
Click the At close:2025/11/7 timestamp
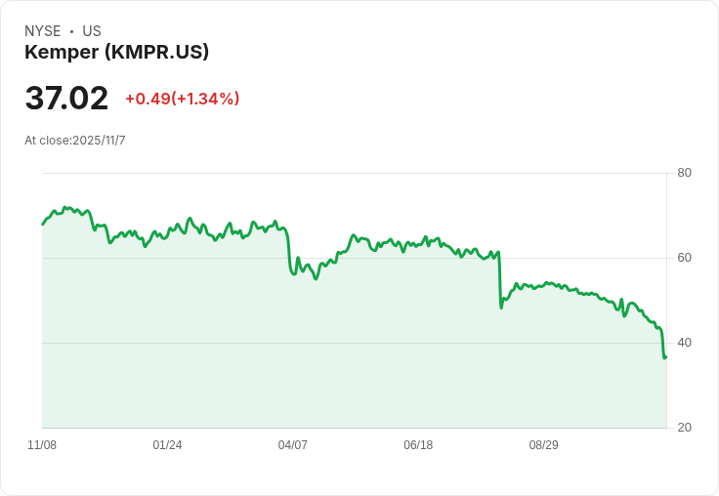point(75,141)
